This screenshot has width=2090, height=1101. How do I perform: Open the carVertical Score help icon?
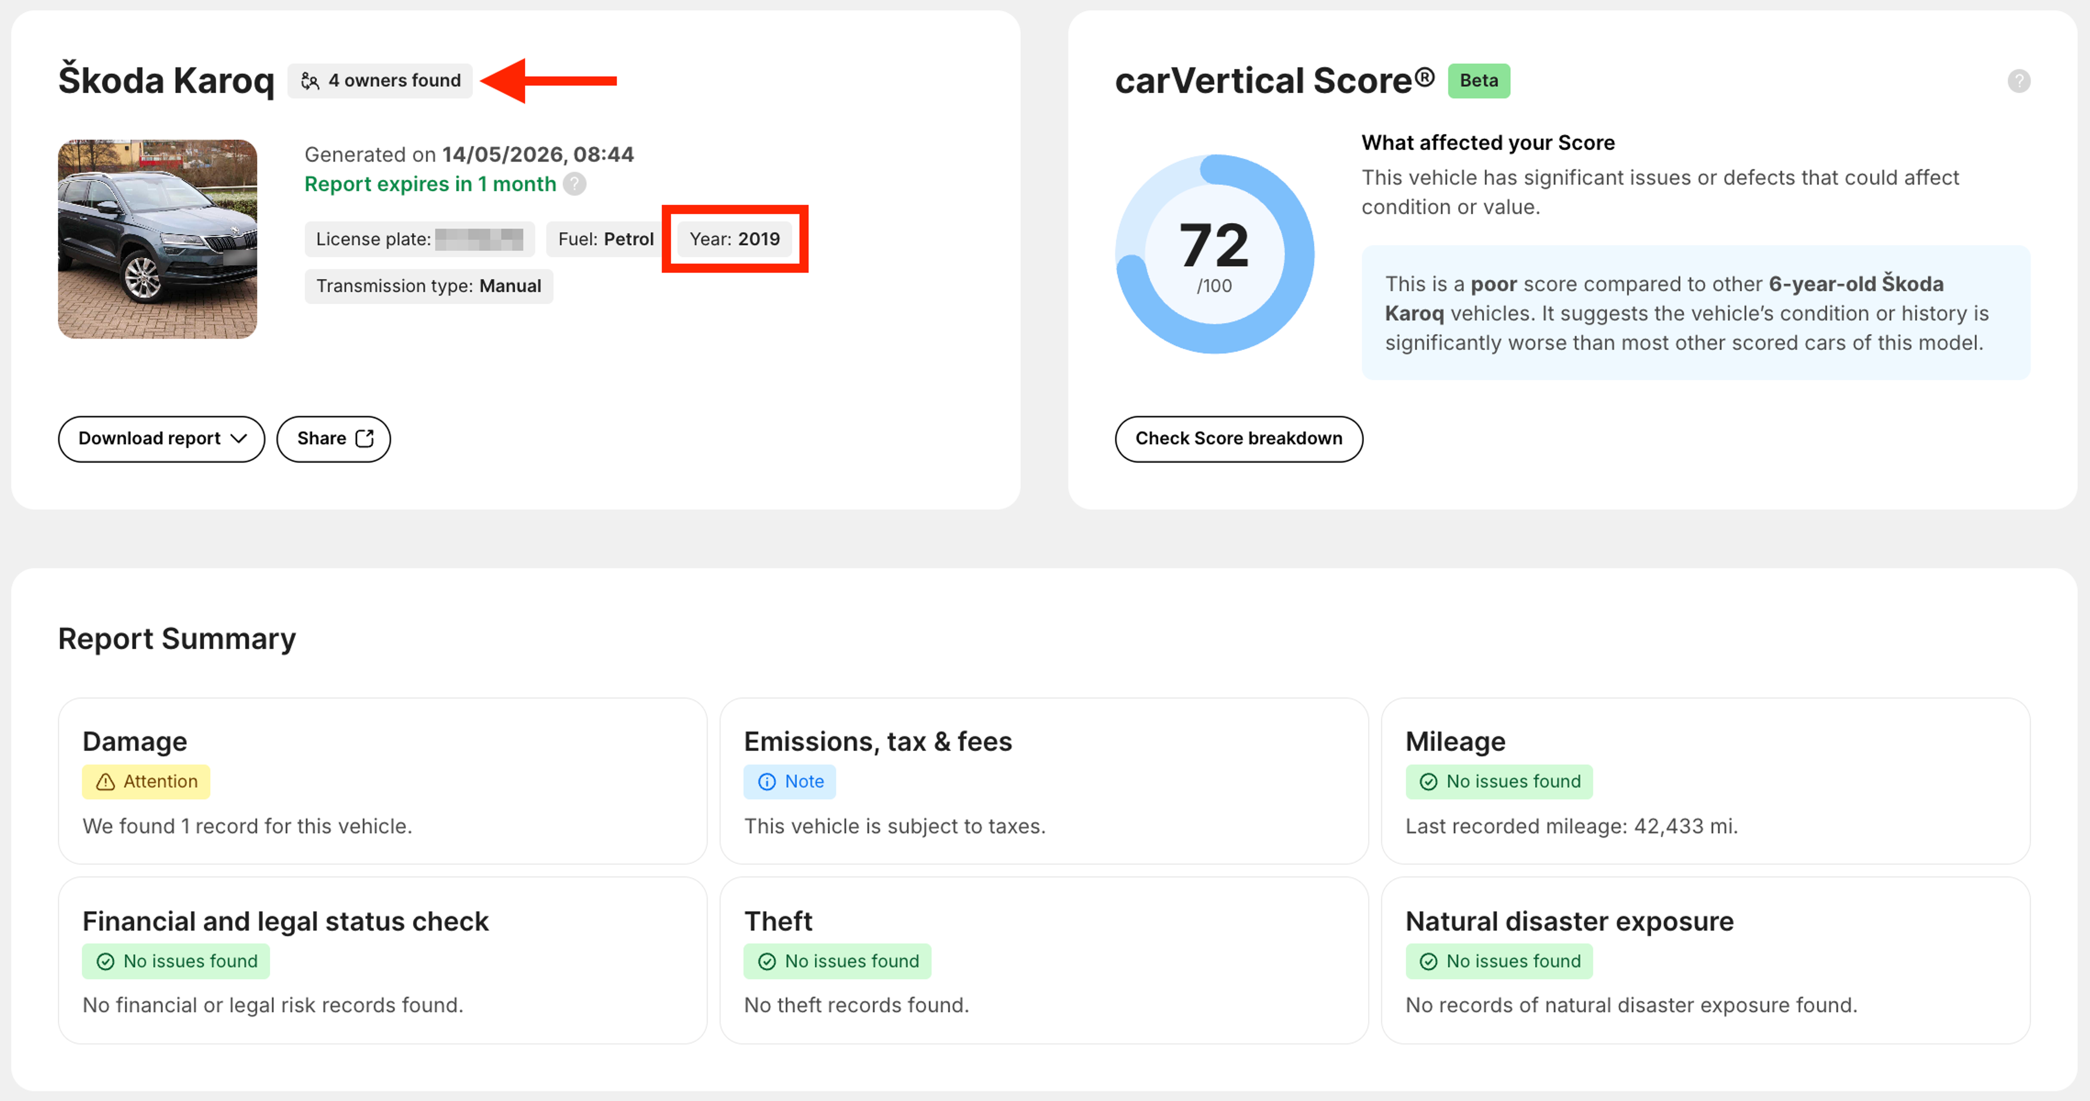pyautogui.click(x=2019, y=81)
